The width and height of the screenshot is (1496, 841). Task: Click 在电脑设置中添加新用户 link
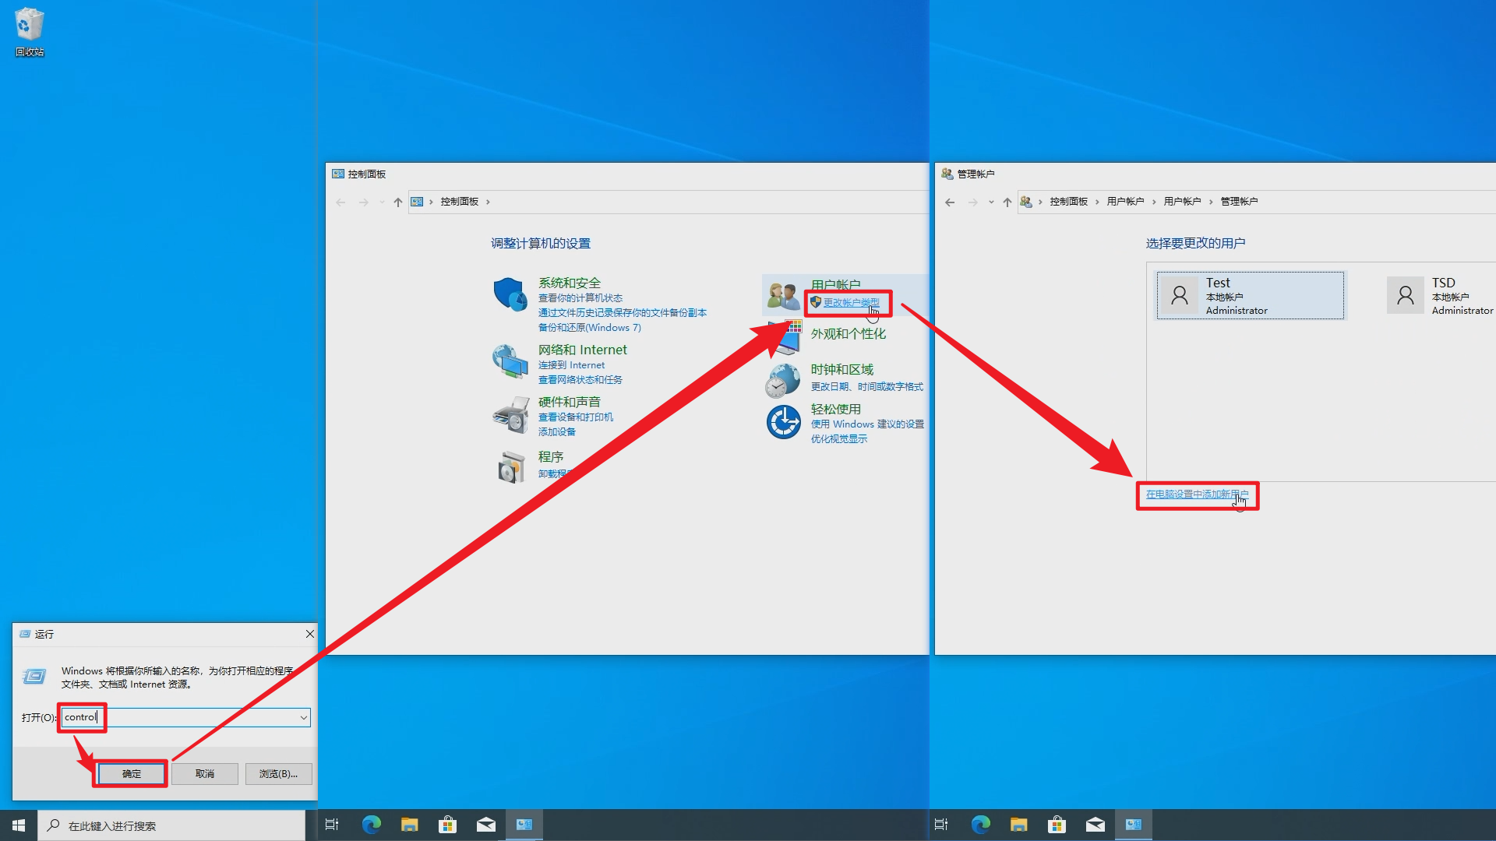[1198, 494]
